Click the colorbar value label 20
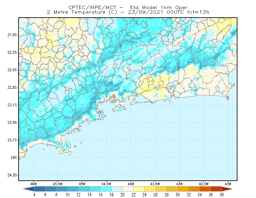 (x=123, y=195)
